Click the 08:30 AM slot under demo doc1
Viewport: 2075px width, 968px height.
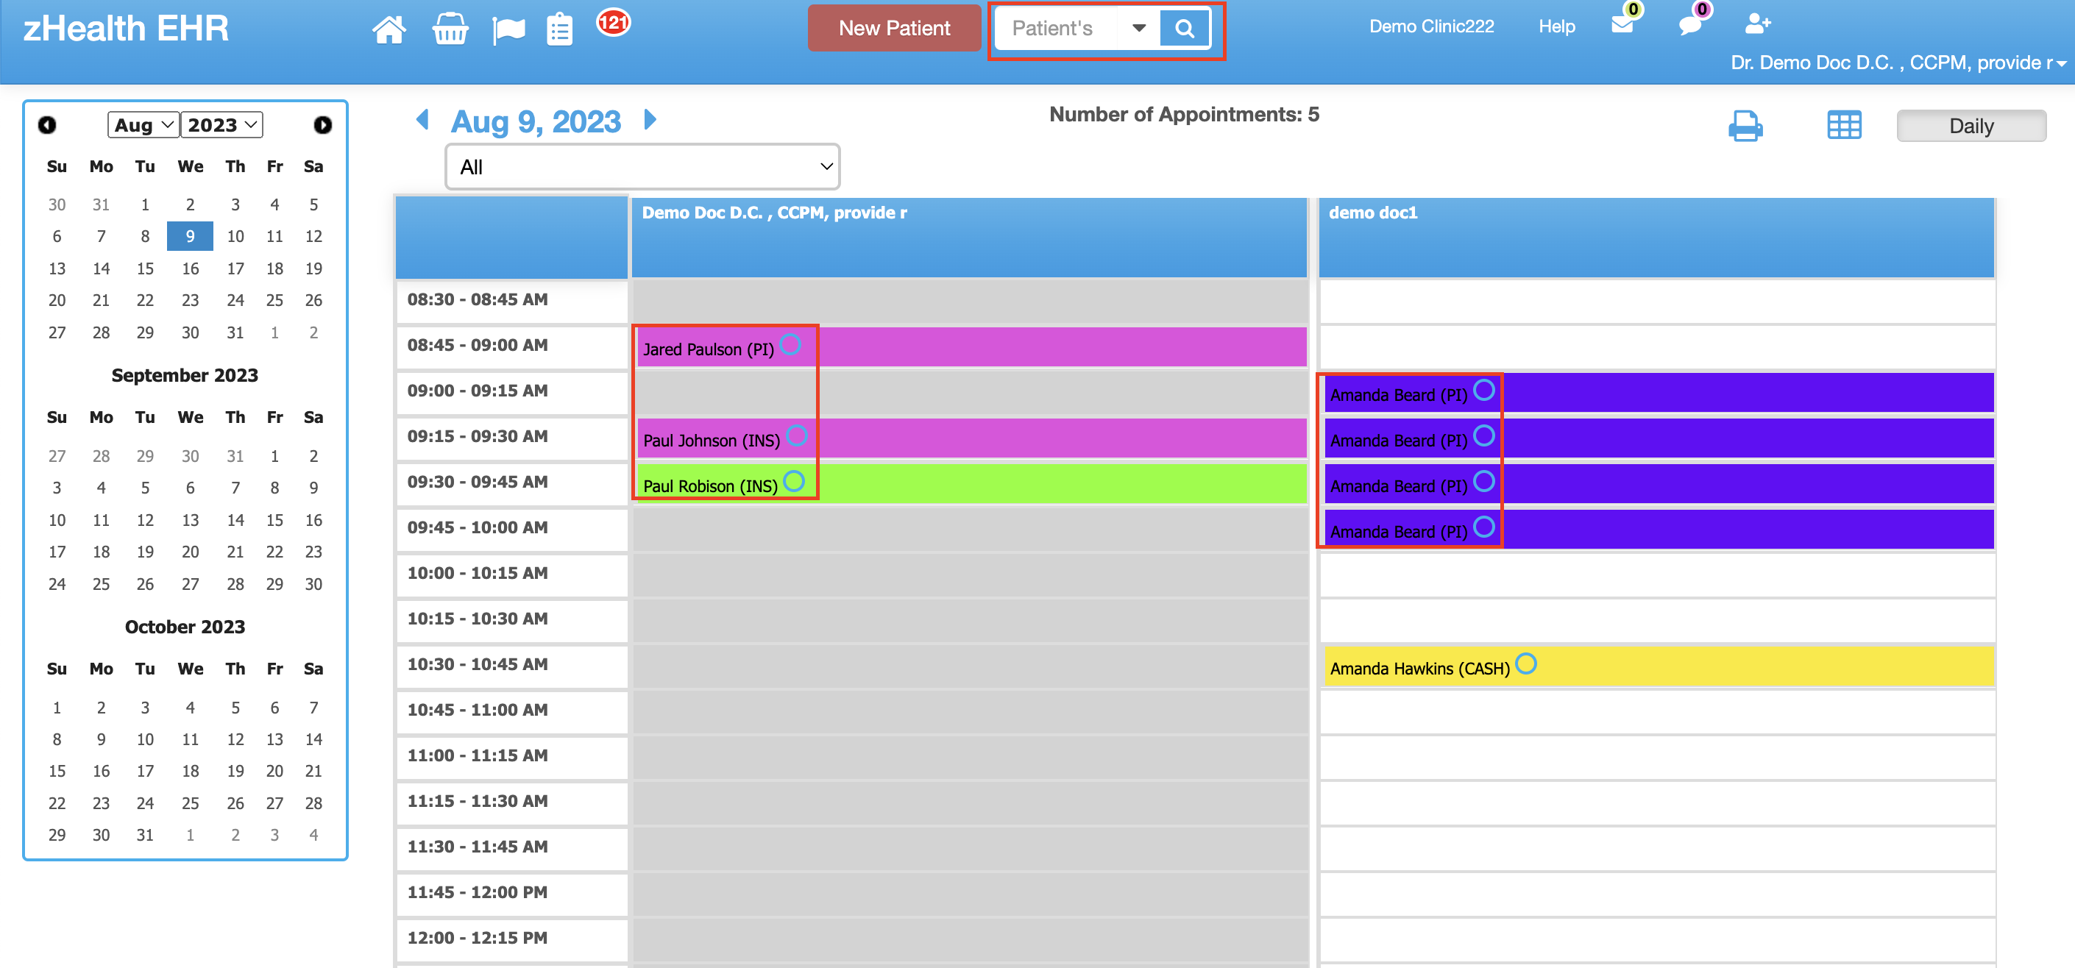[1657, 301]
